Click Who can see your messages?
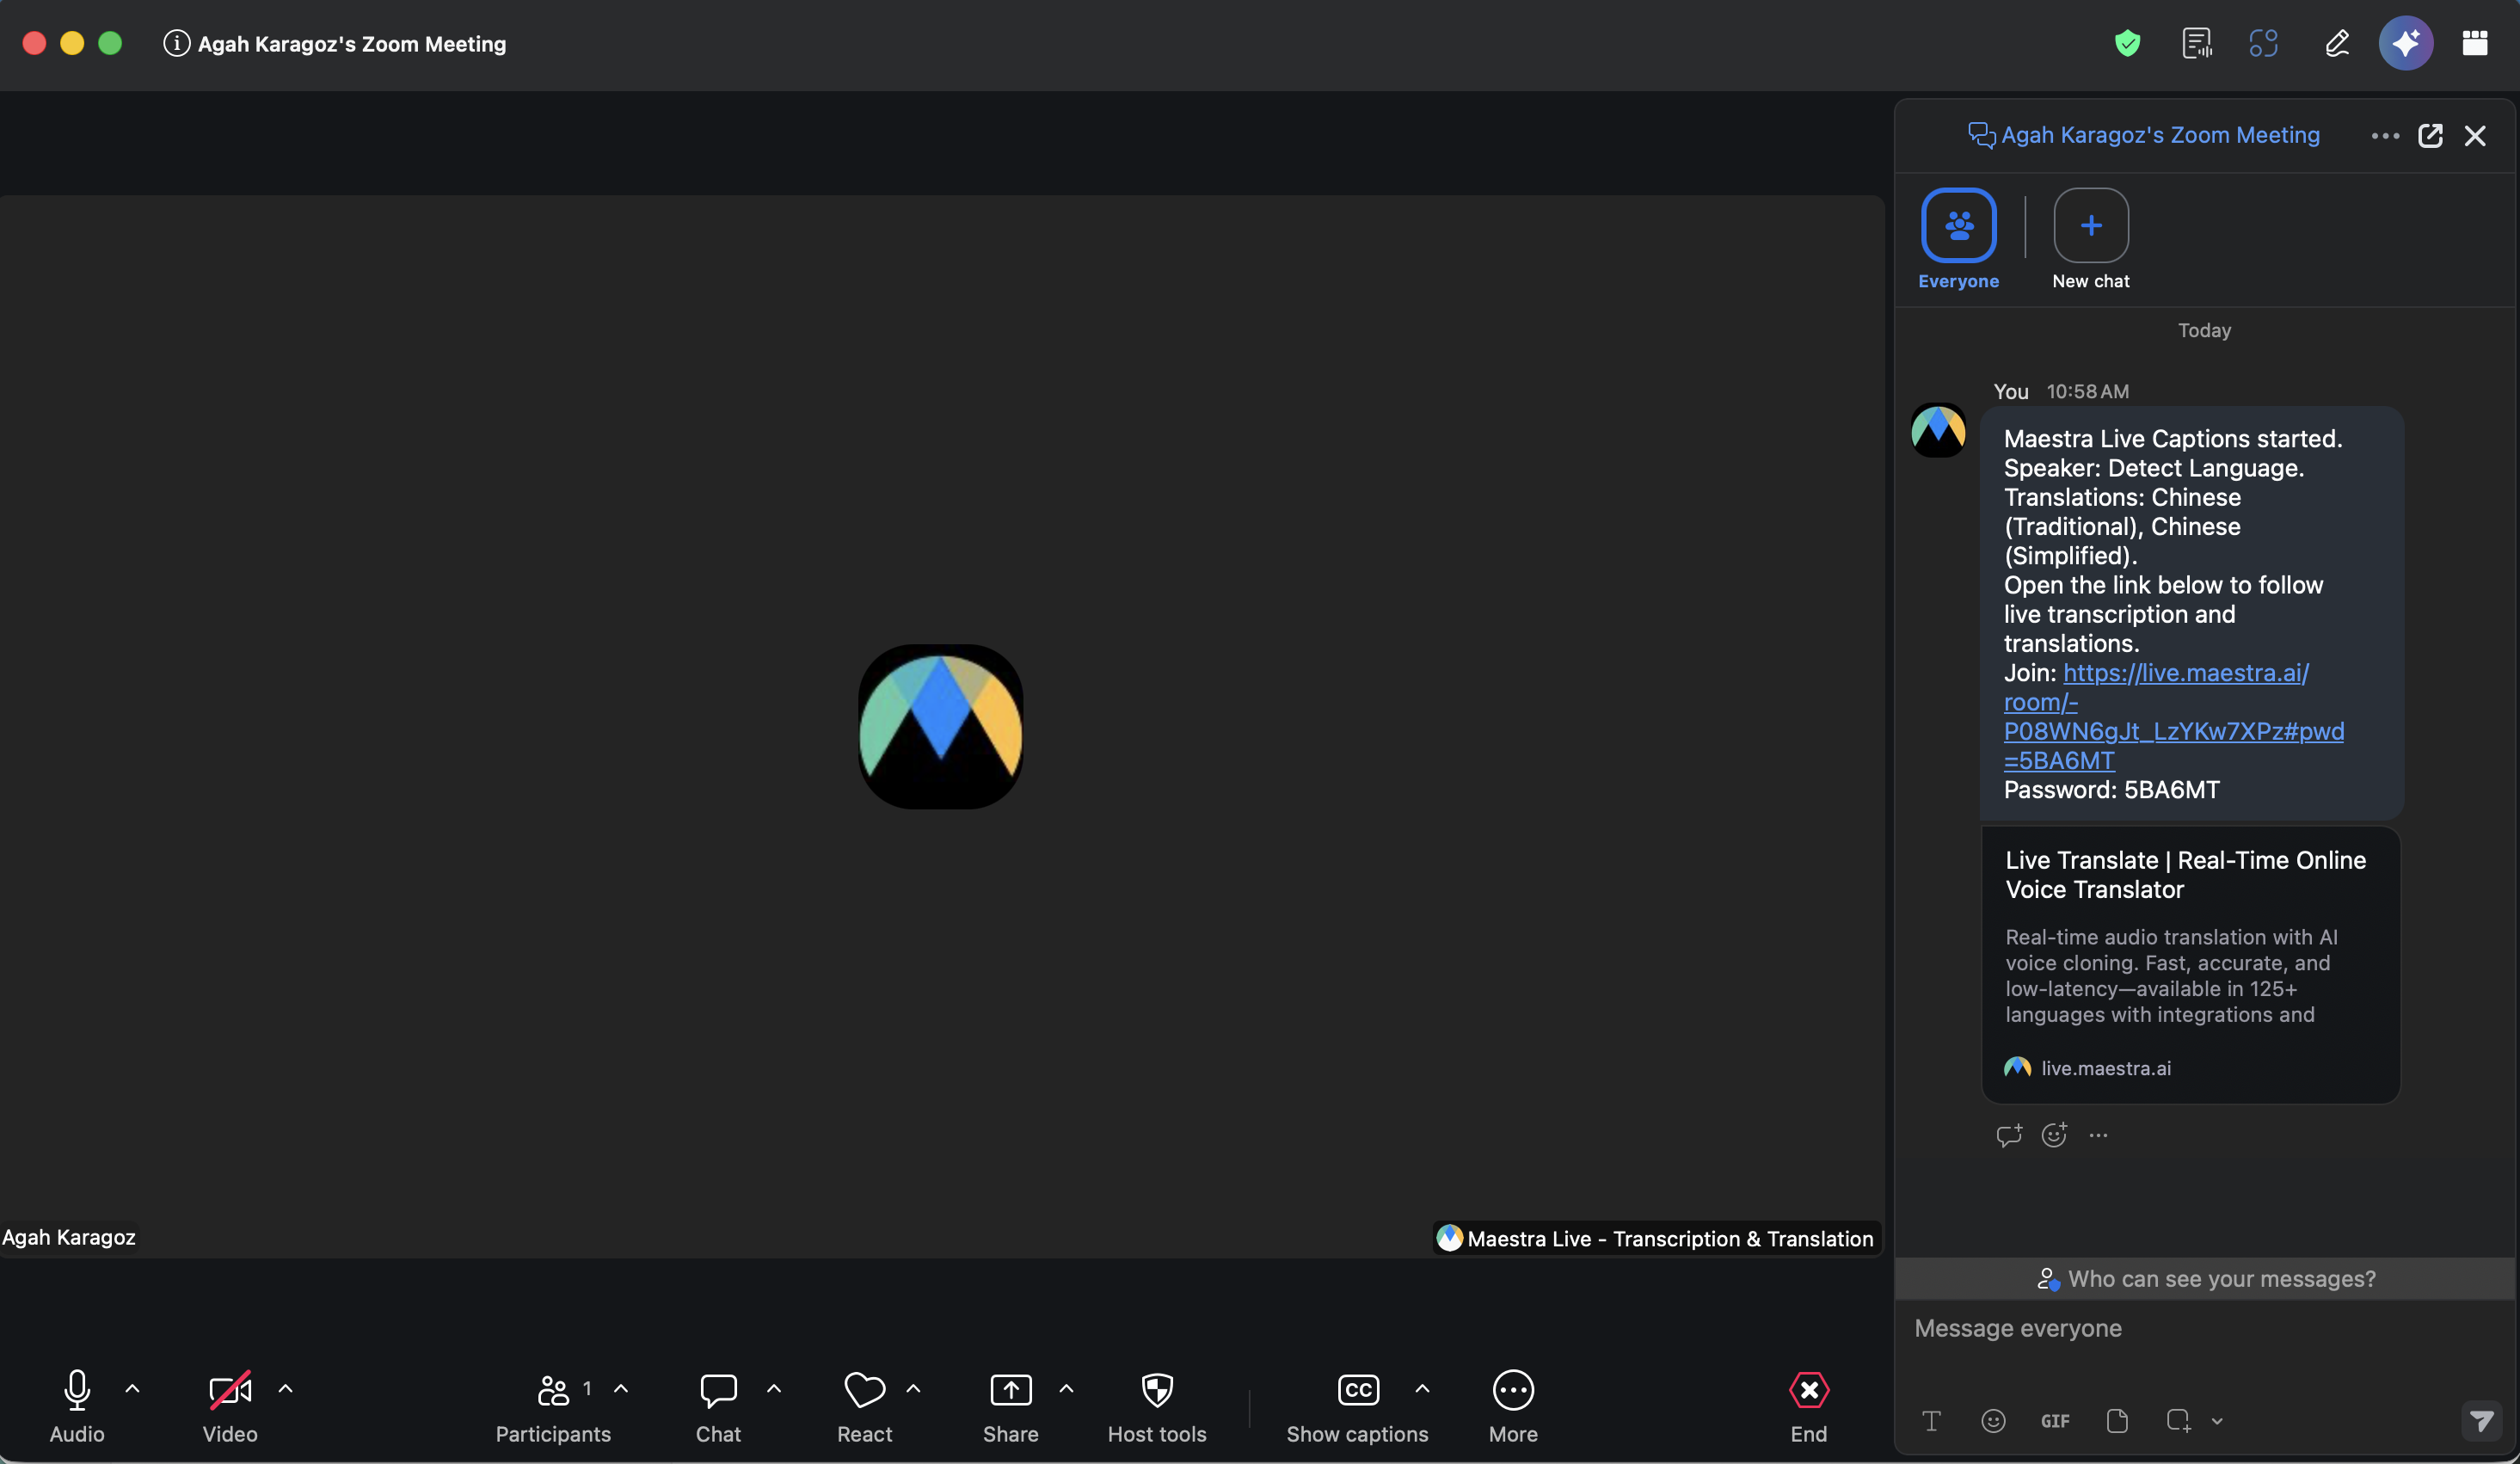Screen dimensions: 2520x1464 pyautogui.click(x=2205, y=1278)
